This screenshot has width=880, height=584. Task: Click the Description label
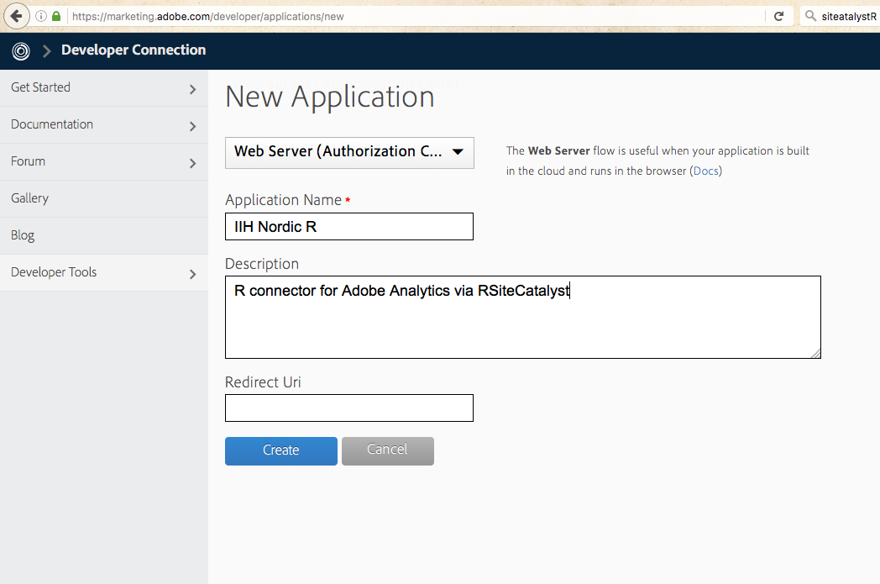(x=261, y=264)
